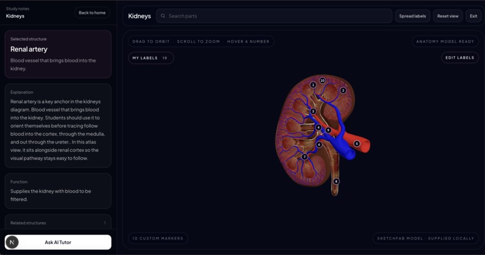Click the Spread labels button

[x=412, y=16]
